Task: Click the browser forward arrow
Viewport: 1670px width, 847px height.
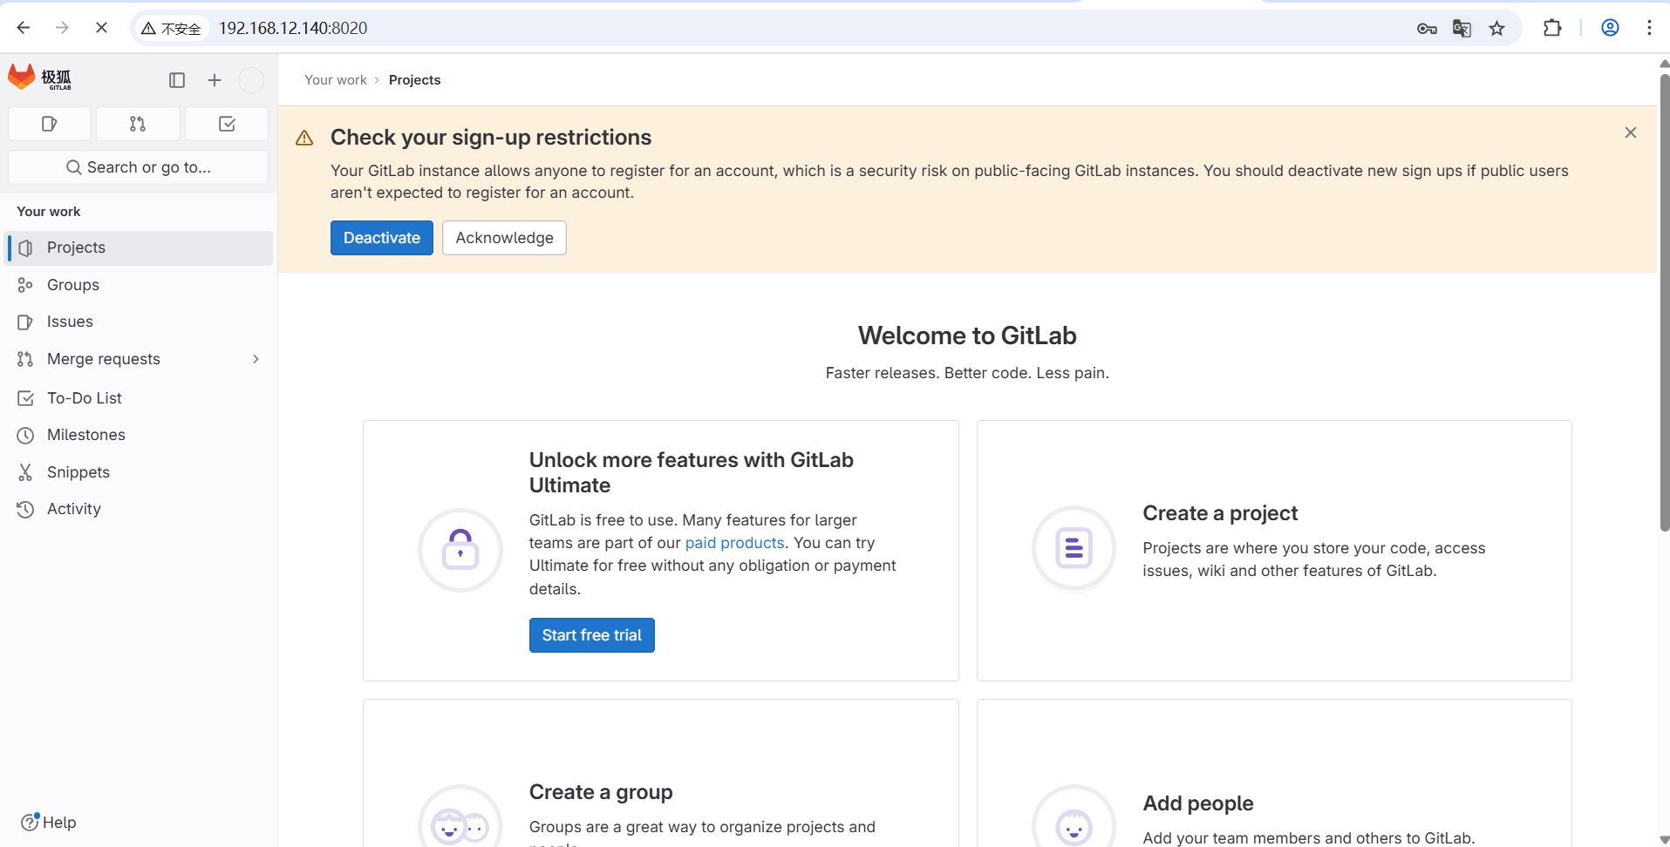Action: 62,28
